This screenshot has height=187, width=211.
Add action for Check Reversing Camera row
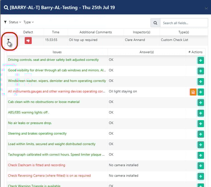tap(201, 176)
